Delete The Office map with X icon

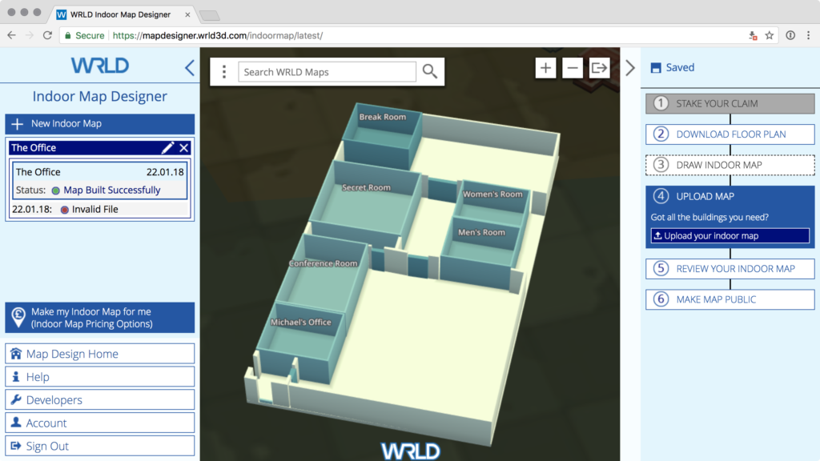pyautogui.click(x=183, y=148)
